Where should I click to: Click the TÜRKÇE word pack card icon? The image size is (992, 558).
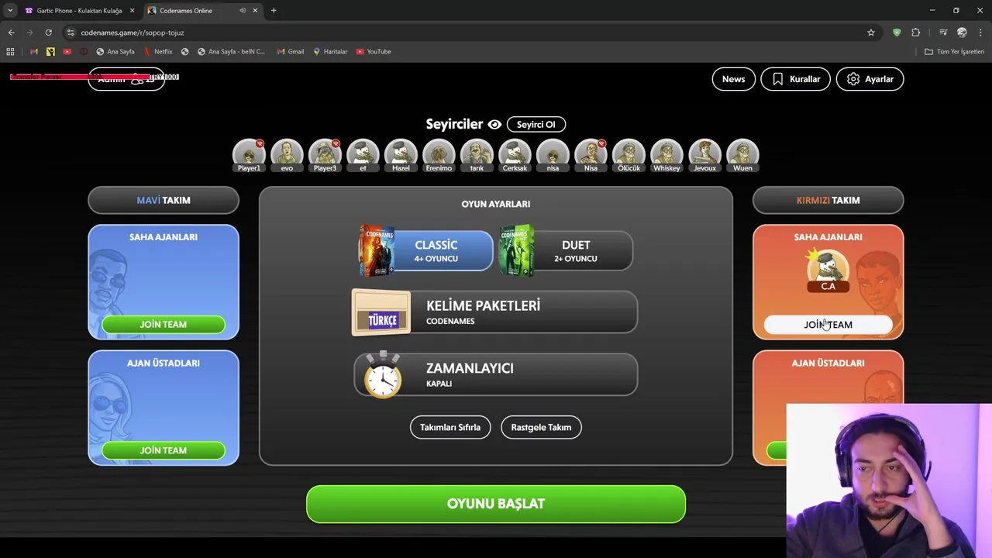coord(381,313)
